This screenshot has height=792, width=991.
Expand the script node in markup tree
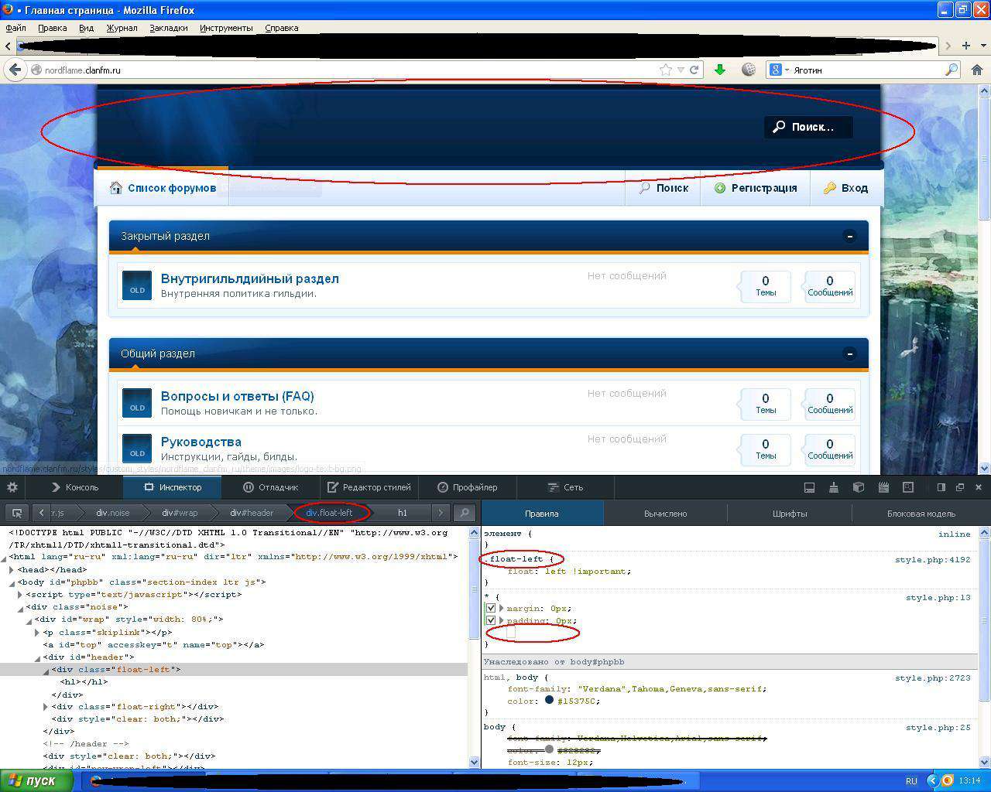pos(20,594)
